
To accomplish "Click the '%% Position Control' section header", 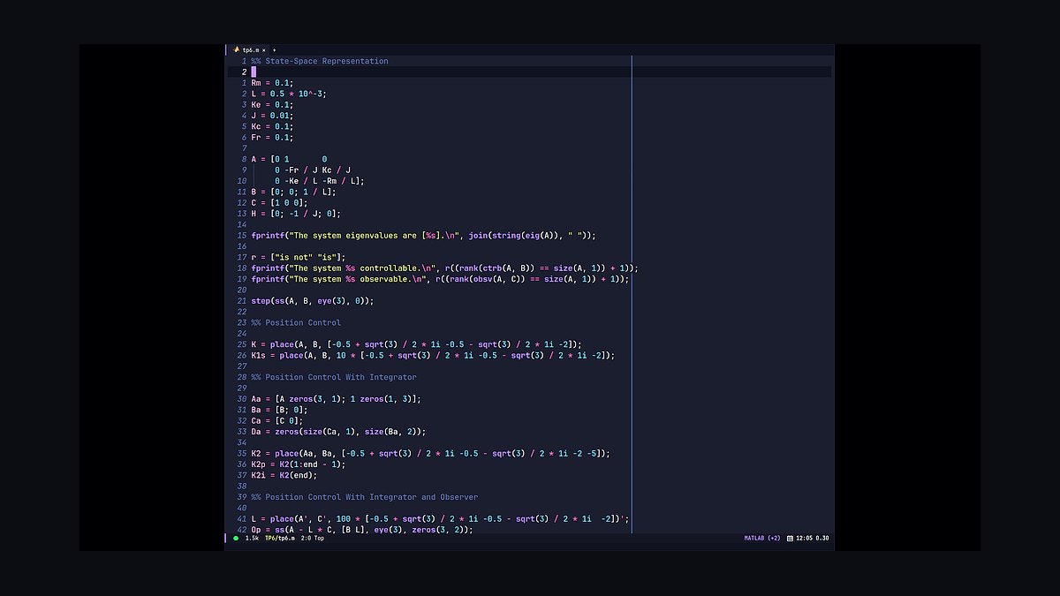I will coord(296,322).
